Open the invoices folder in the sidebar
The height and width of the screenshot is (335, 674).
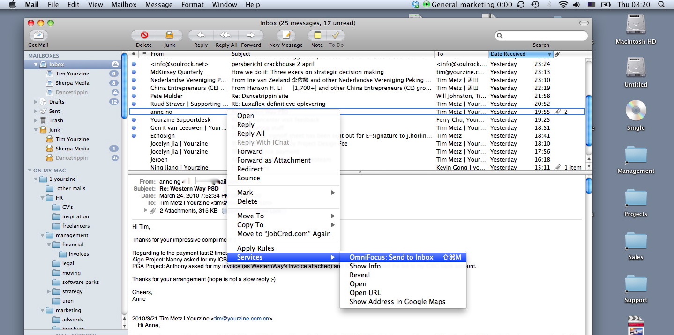(x=79, y=254)
